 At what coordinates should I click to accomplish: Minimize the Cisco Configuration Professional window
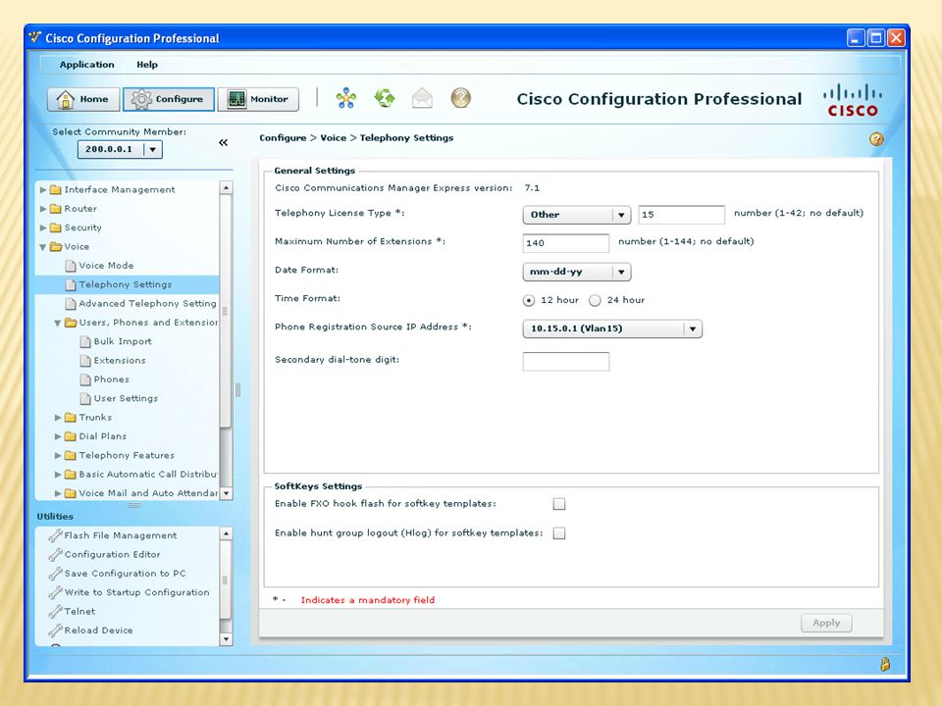coord(856,38)
